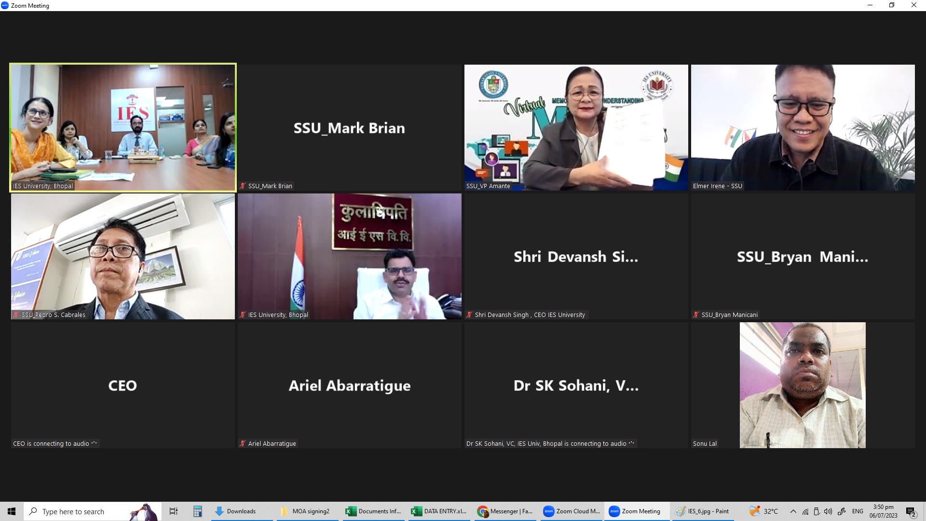Viewport: 926px width, 521px height.
Task: Click the Task View icon
Action: click(174, 511)
